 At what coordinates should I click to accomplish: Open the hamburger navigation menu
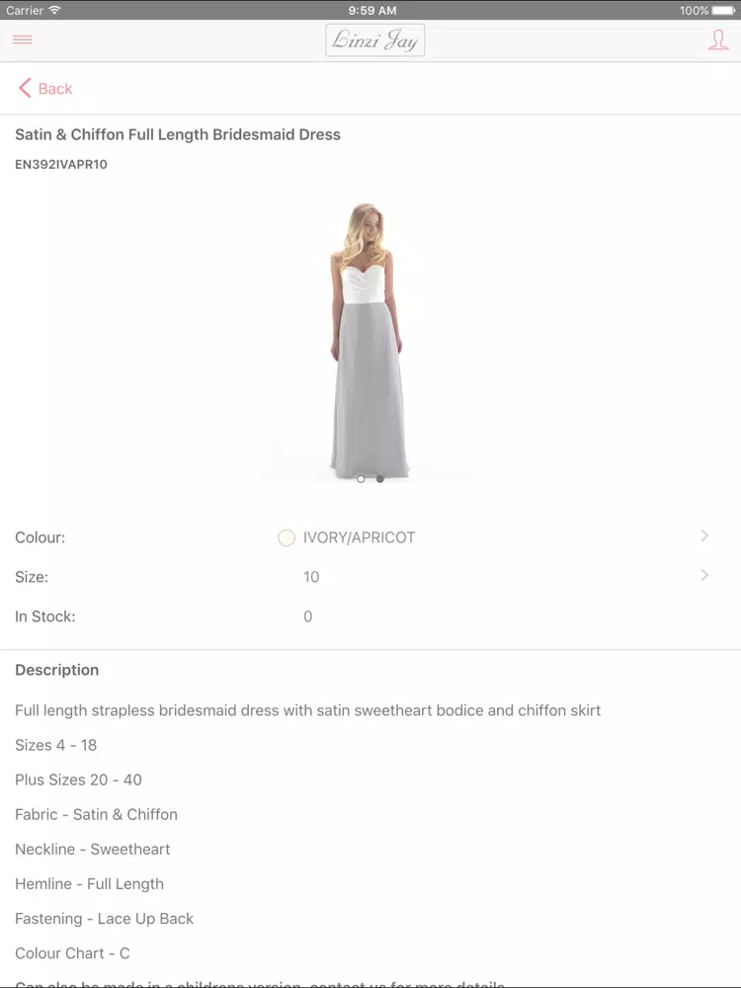coord(22,40)
